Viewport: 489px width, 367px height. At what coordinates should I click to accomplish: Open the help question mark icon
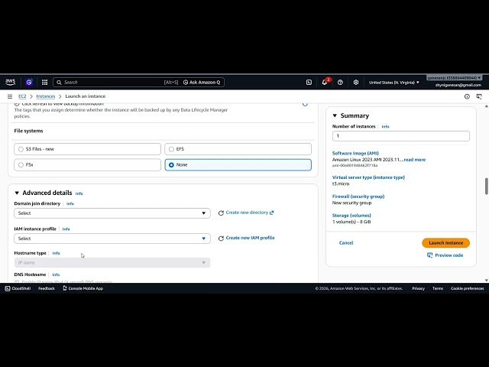(340, 83)
